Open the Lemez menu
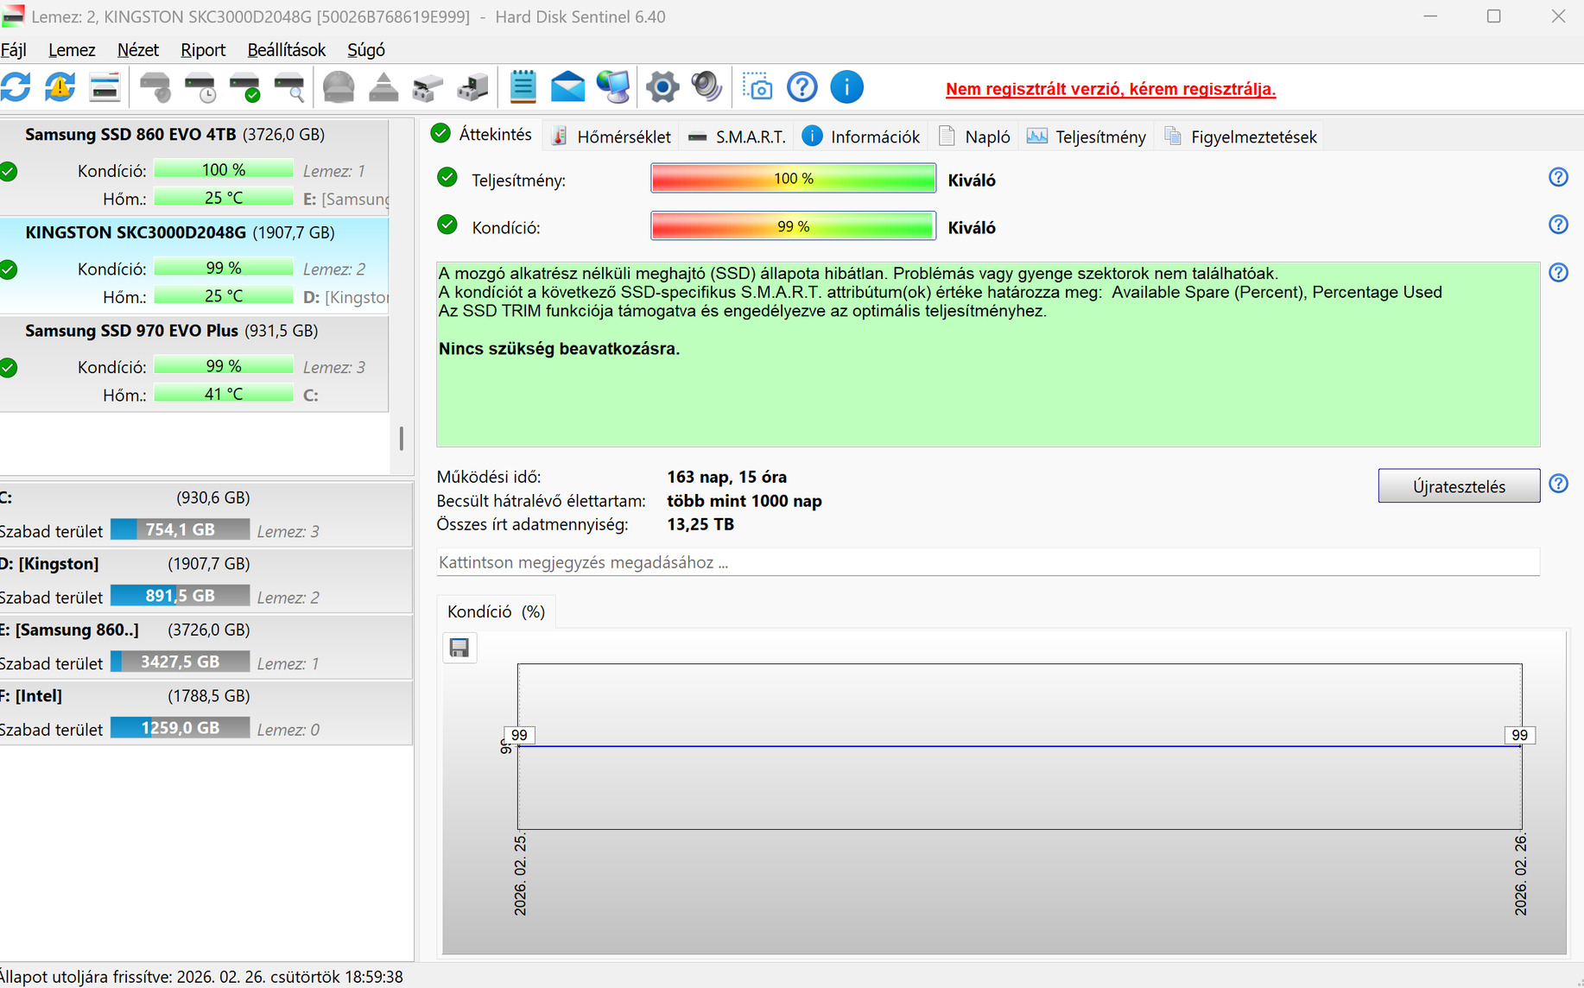Image resolution: width=1584 pixels, height=988 pixels. [x=72, y=50]
